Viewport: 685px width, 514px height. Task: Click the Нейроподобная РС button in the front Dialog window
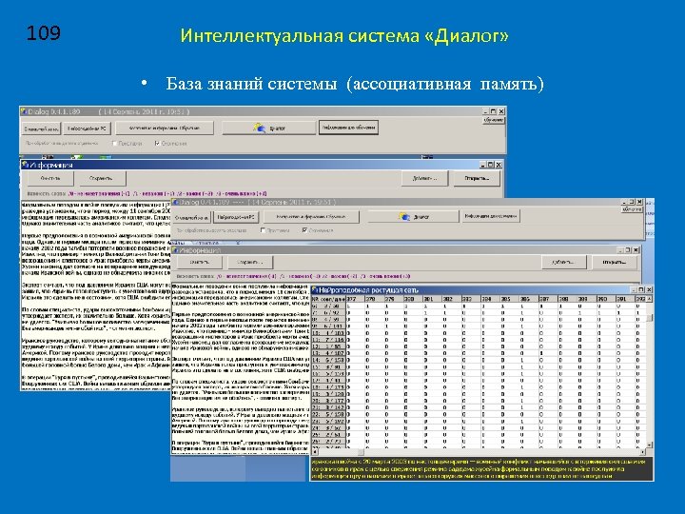(236, 217)
